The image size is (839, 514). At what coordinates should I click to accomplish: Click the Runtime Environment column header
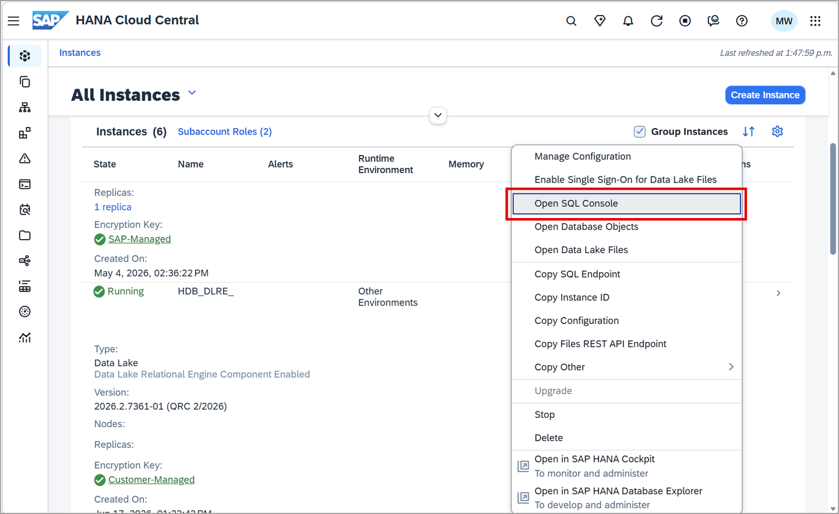coord(386,164)
